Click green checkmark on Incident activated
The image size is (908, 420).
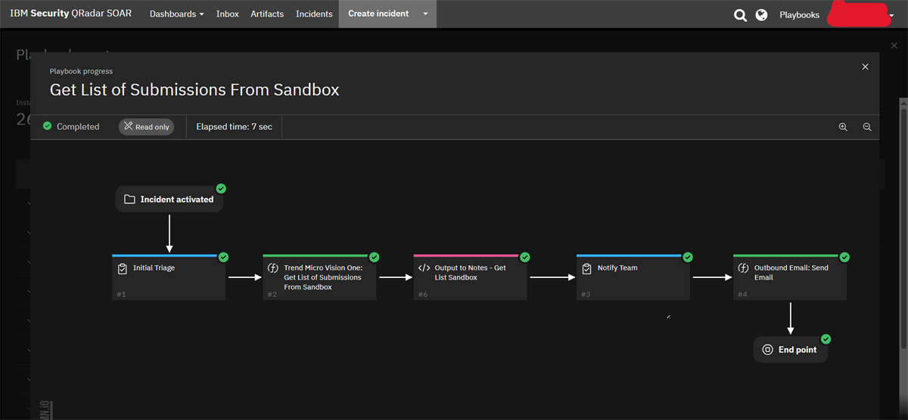(221, 188)
